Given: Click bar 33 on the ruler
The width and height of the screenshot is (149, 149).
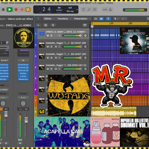Looking at the screenshot, I should (x=112, y=23).
